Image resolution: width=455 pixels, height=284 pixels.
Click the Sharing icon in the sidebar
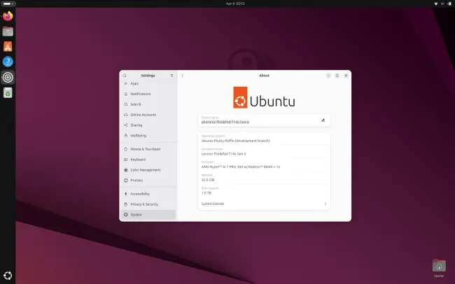point(125,125)
